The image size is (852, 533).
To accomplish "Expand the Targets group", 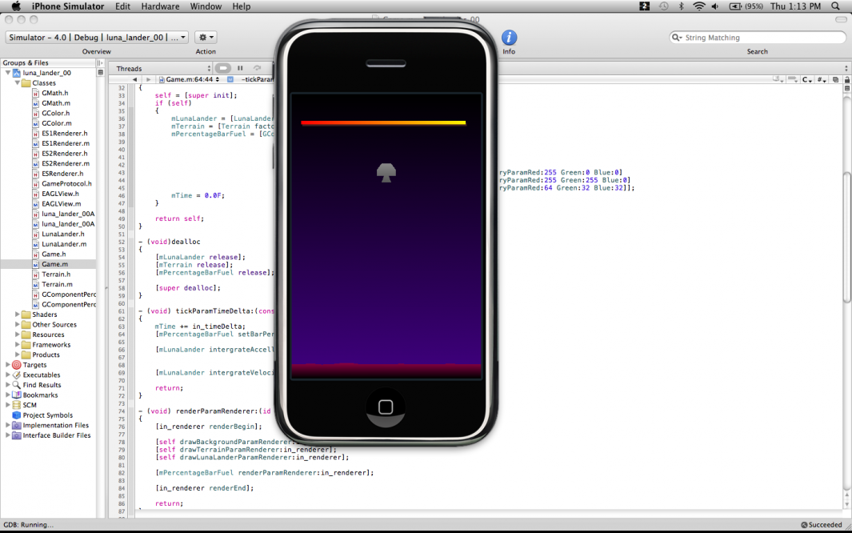I will 8,365.
